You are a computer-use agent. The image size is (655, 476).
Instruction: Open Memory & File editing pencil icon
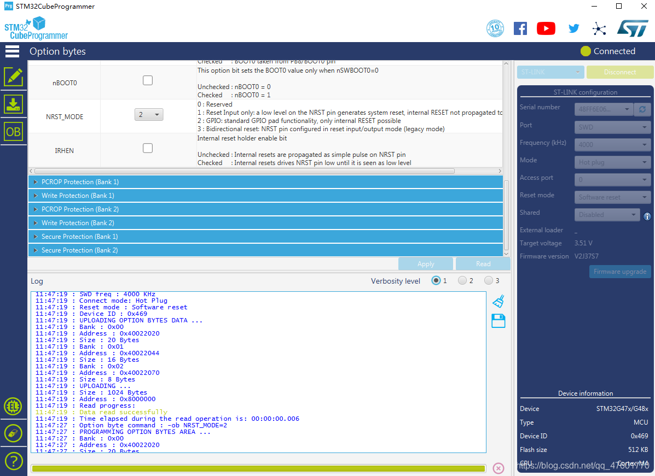[x=13, y=77]
